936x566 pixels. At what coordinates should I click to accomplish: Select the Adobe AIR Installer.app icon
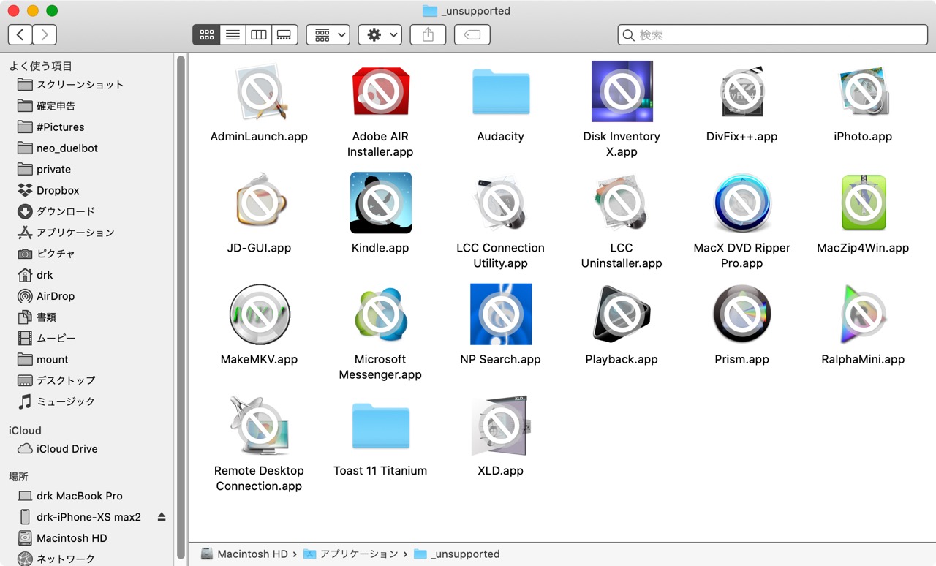coord(380,92)
